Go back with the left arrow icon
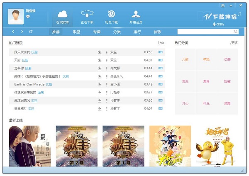 13,32
